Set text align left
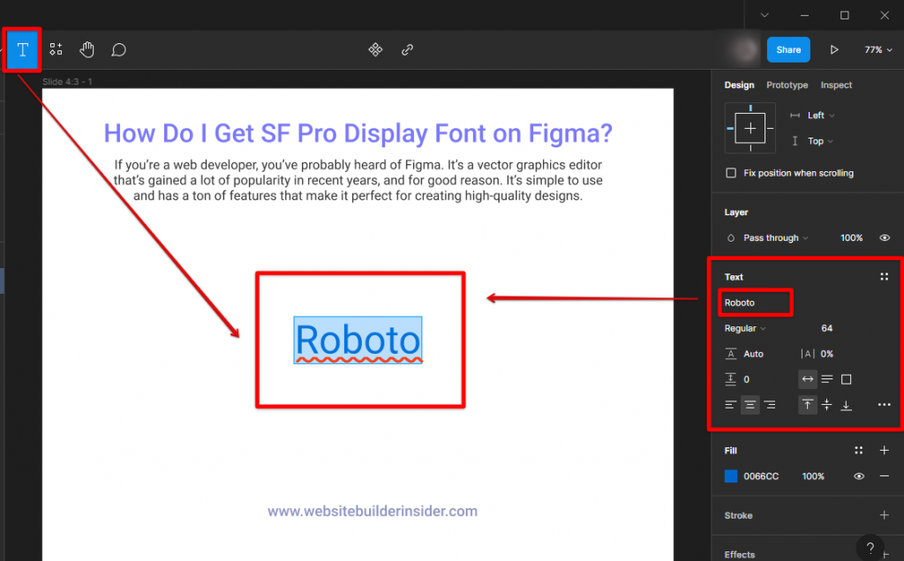Screen dimensions: 904x561 coord(730,404)
